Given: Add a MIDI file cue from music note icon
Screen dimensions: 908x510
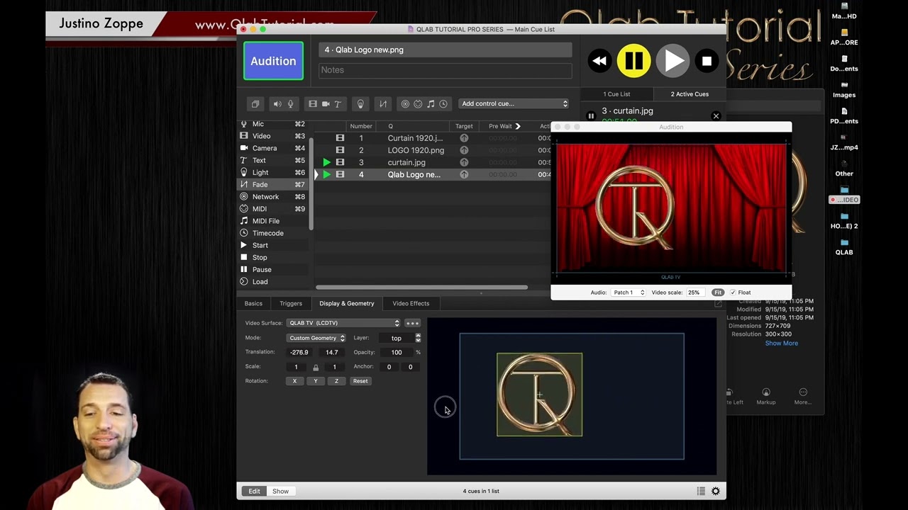Looking at the screenshot, I should click(431, 104).
